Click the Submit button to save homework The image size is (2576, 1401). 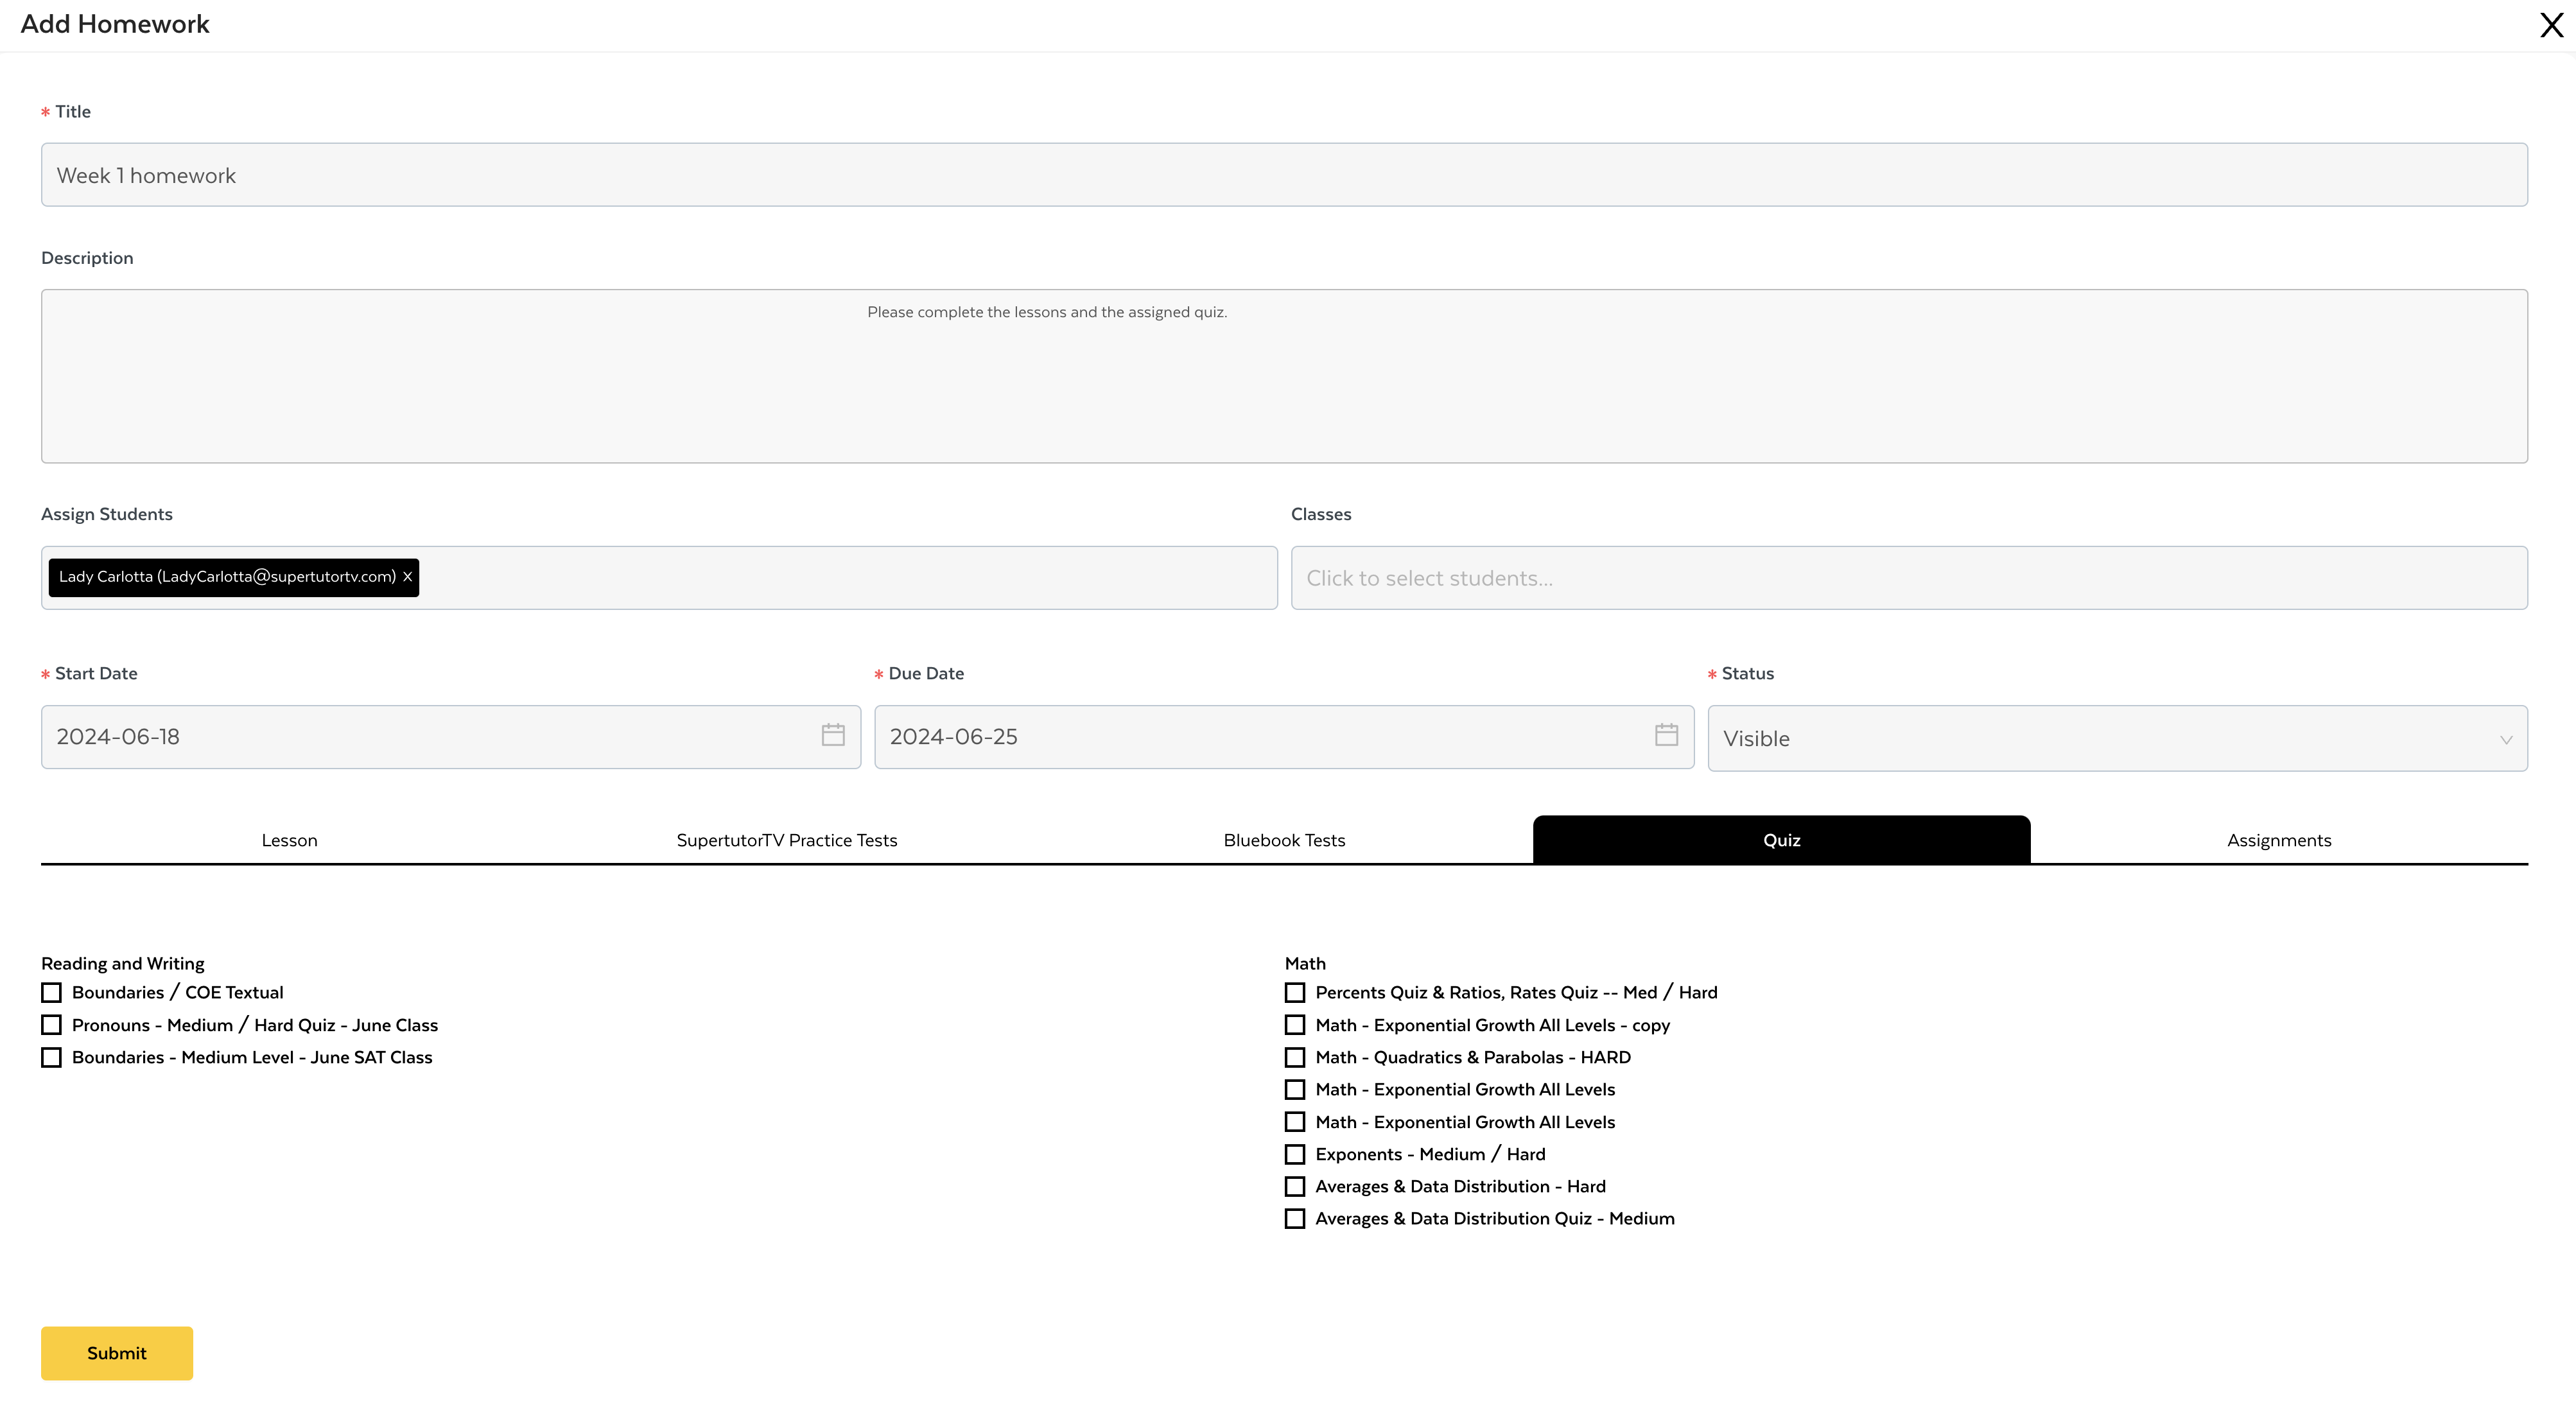click(x=116, y=1353)
